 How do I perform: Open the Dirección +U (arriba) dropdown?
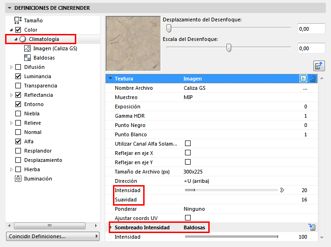[196, 181]
